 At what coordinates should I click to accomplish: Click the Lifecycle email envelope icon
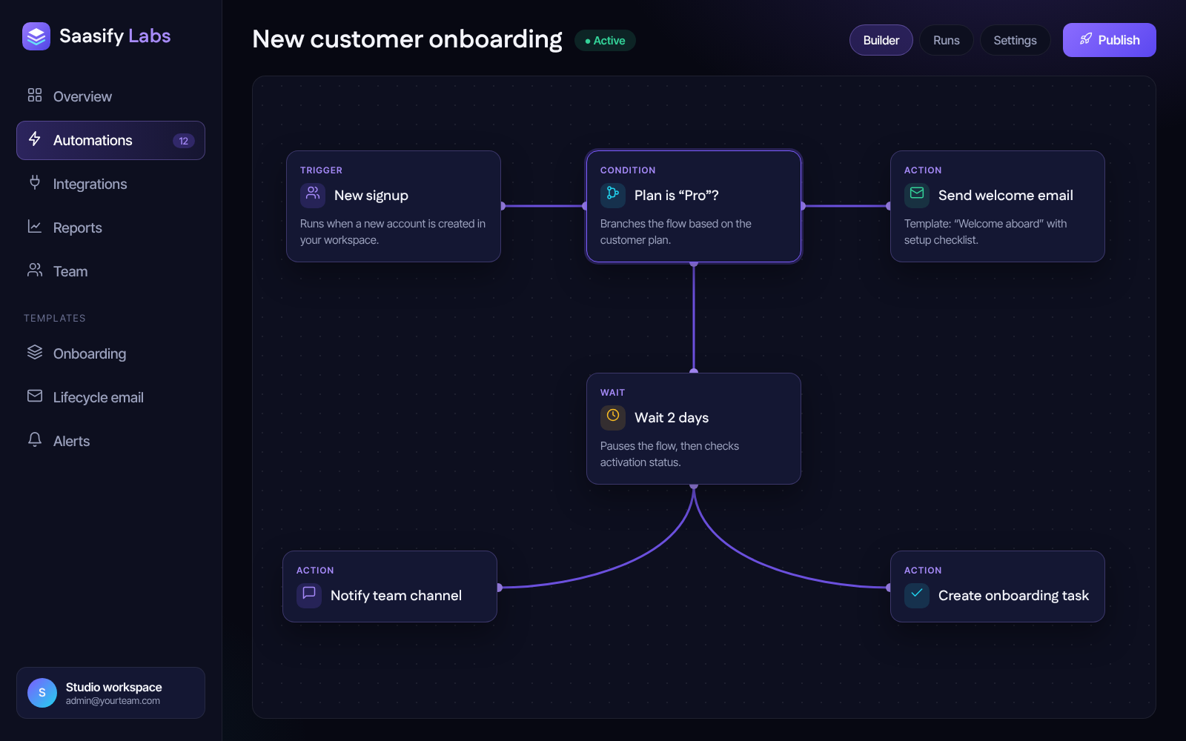pyautogui.click(x=35, y=396)
